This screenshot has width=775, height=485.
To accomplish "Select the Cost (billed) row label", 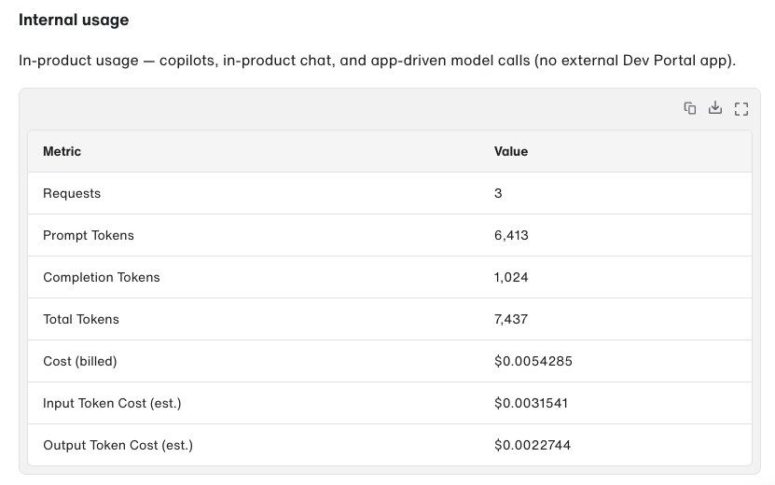I will click(x=80, y=361).
